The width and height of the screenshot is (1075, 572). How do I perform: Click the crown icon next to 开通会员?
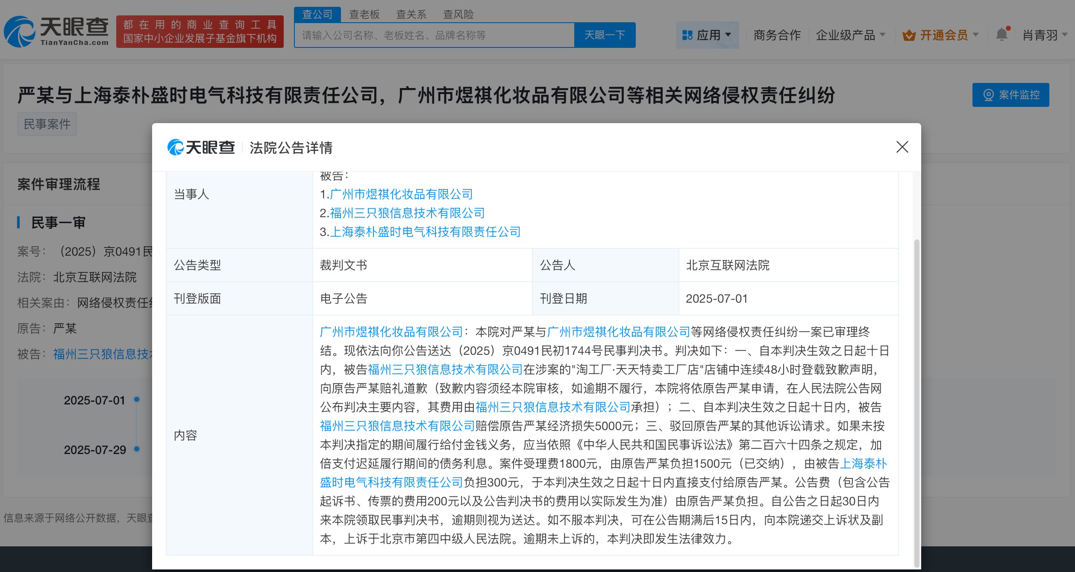tap(909, 35)
